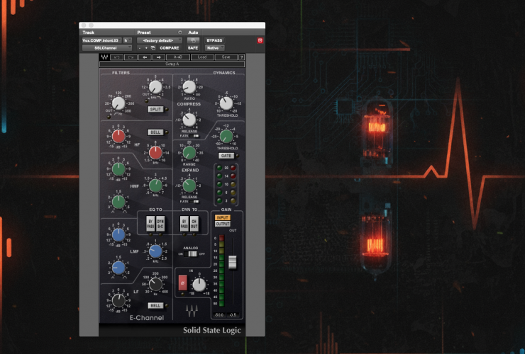Open the Vox.COMP.intont.03 track selector
This screenshot has height=354, width=525.
point(101,40)
